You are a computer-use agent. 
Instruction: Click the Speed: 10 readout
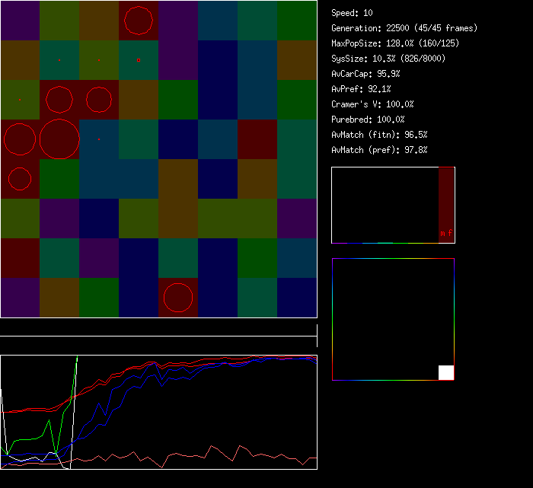point(352,13)
